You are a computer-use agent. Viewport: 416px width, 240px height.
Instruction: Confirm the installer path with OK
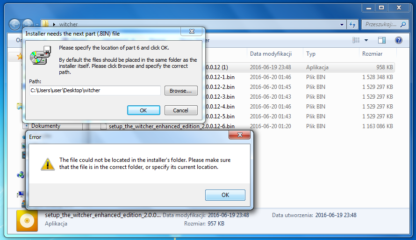point(143,110)
